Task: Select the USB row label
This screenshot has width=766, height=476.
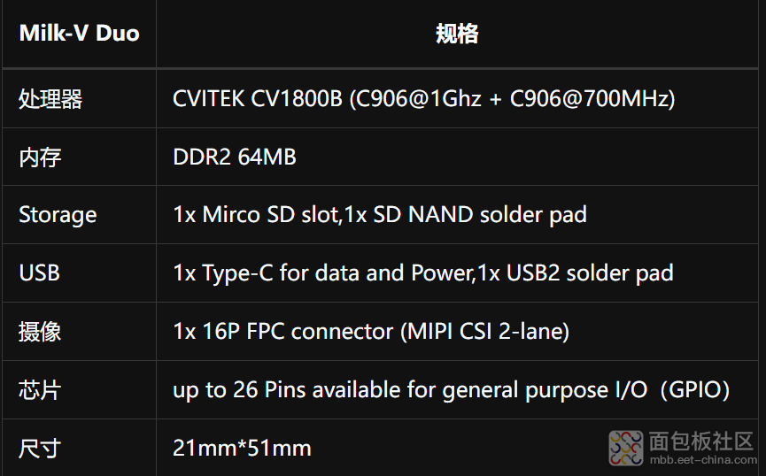Action: point(39,273)
